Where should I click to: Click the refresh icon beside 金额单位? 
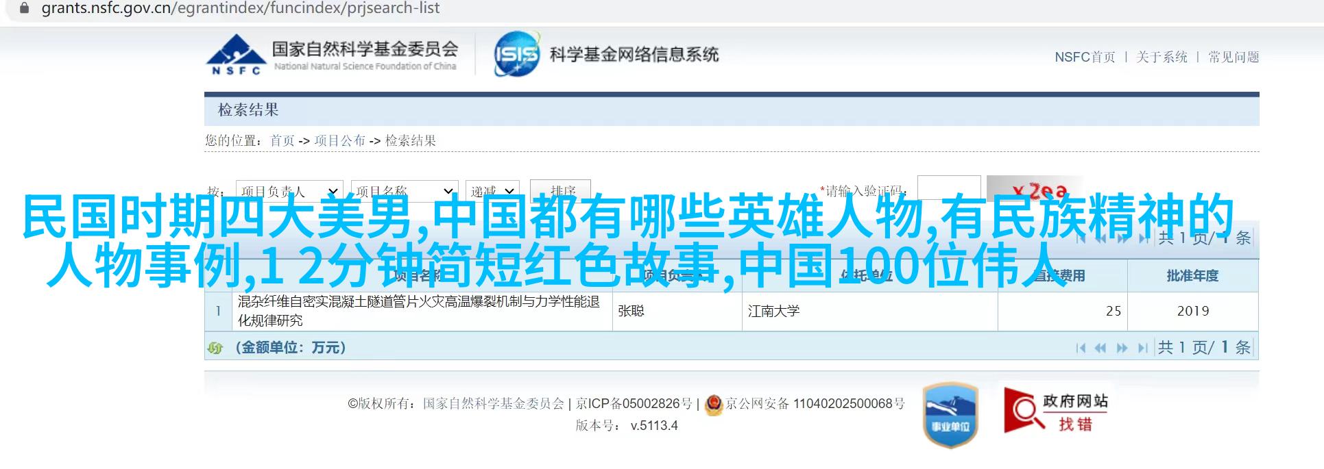[215, 348]
